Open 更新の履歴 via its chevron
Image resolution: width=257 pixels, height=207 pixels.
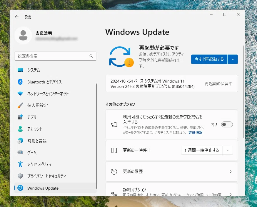point(231,172)
